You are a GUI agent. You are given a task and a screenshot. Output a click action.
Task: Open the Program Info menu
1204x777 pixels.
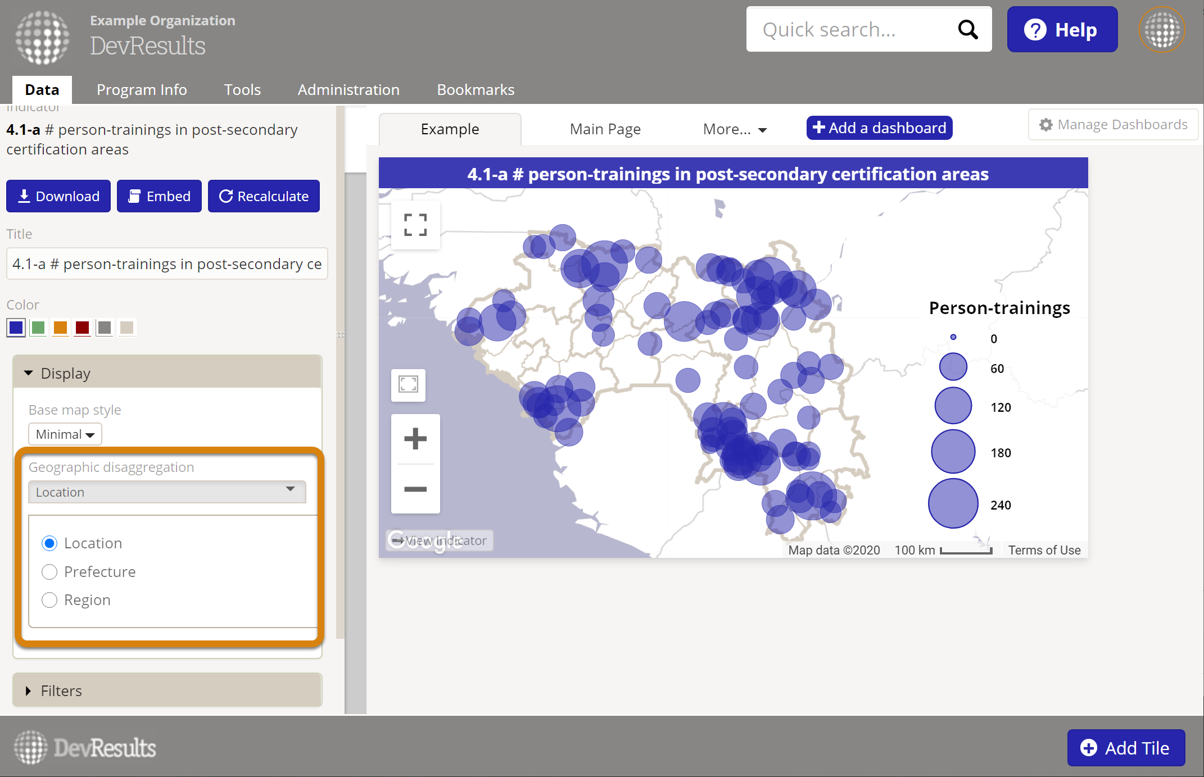point(142,90)
